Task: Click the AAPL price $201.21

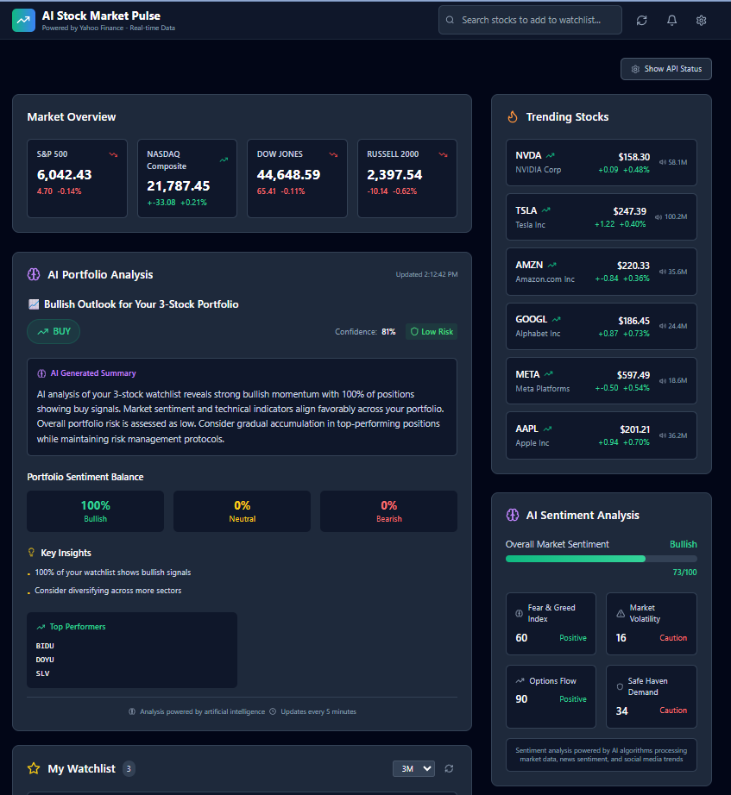Action: 634,429
